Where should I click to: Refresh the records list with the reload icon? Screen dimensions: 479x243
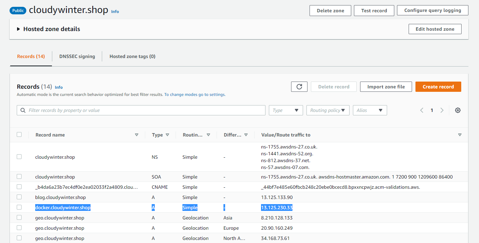[299, 87]
